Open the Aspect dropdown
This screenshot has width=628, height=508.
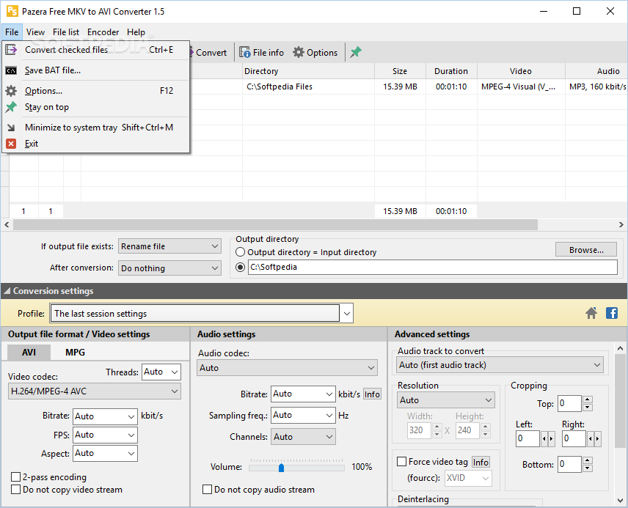pos(105,453)
